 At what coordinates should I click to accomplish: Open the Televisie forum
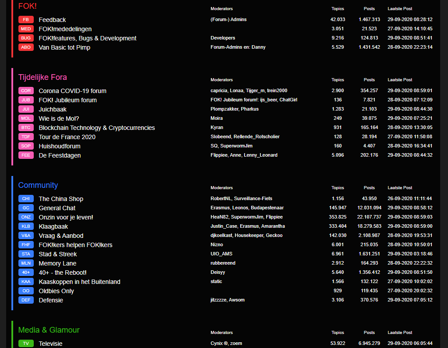tap(50, 344)
